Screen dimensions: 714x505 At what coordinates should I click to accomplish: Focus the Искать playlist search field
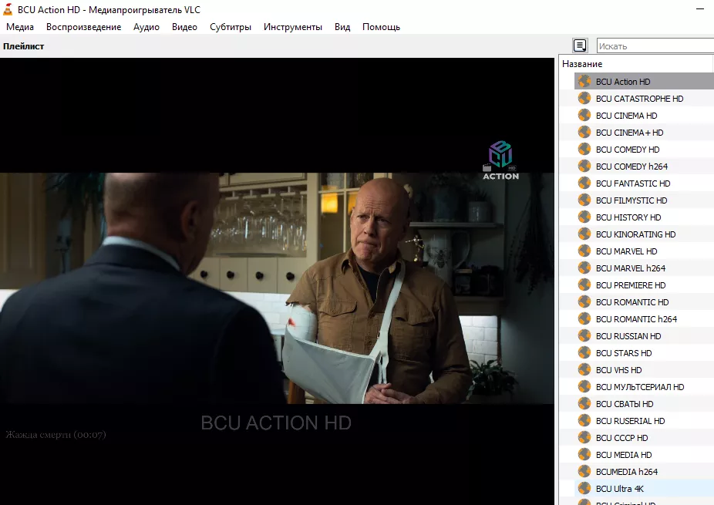pyautogui.click(x=655, y=46)
